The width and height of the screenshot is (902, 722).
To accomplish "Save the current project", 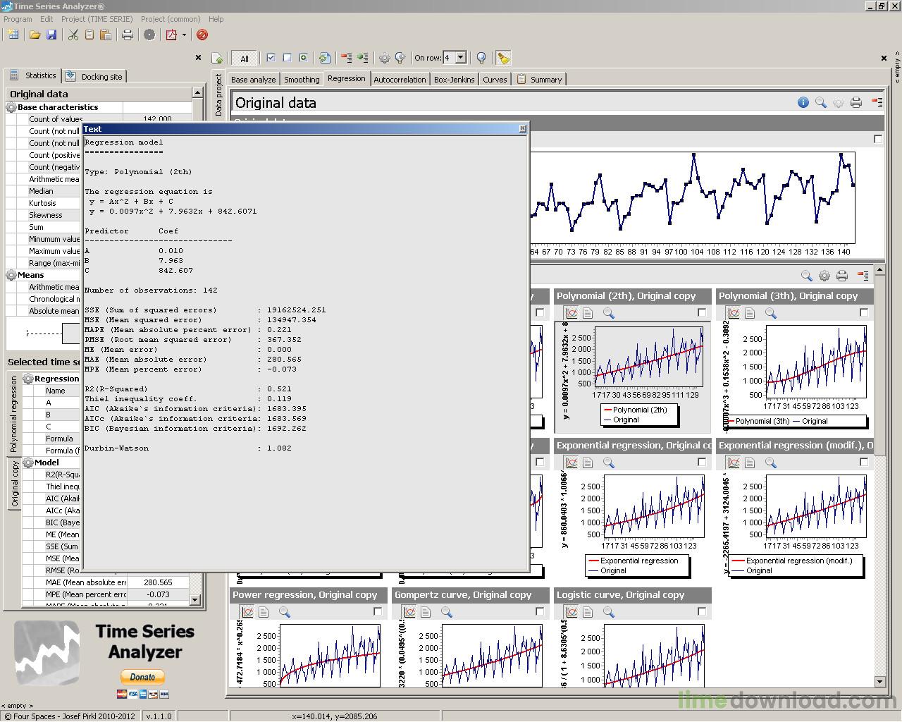I will click(51, 35).
